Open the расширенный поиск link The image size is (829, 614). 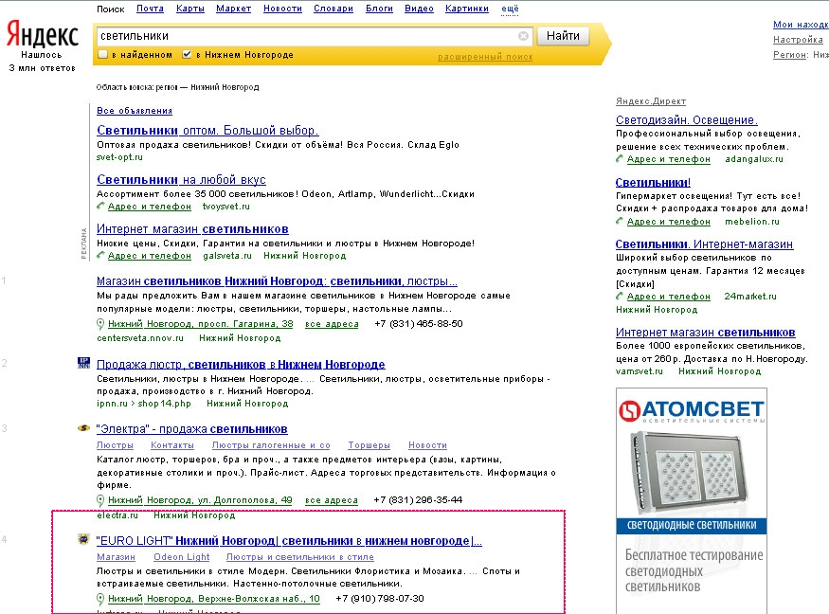(x=485, y=57)
